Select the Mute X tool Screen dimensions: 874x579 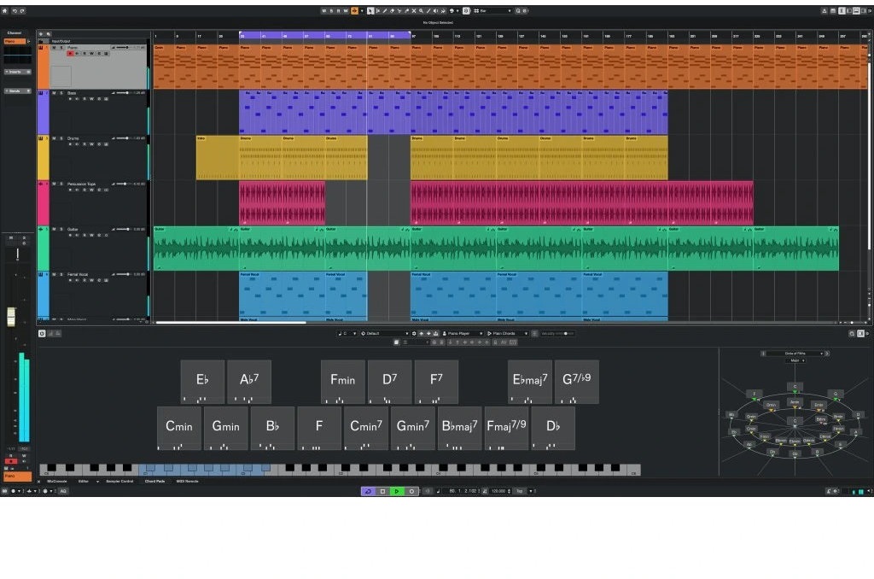point(414,10)
